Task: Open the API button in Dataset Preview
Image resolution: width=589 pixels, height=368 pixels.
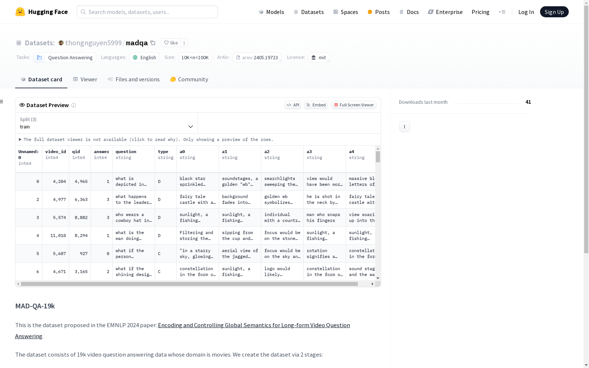Action: coord(293,105)
